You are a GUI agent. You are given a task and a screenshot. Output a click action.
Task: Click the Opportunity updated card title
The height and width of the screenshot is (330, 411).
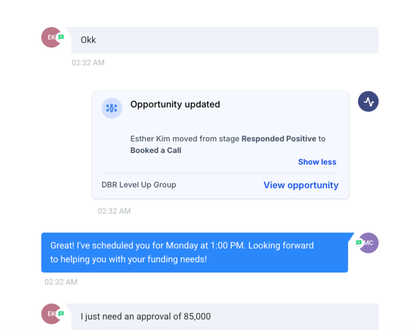[175, 104]
